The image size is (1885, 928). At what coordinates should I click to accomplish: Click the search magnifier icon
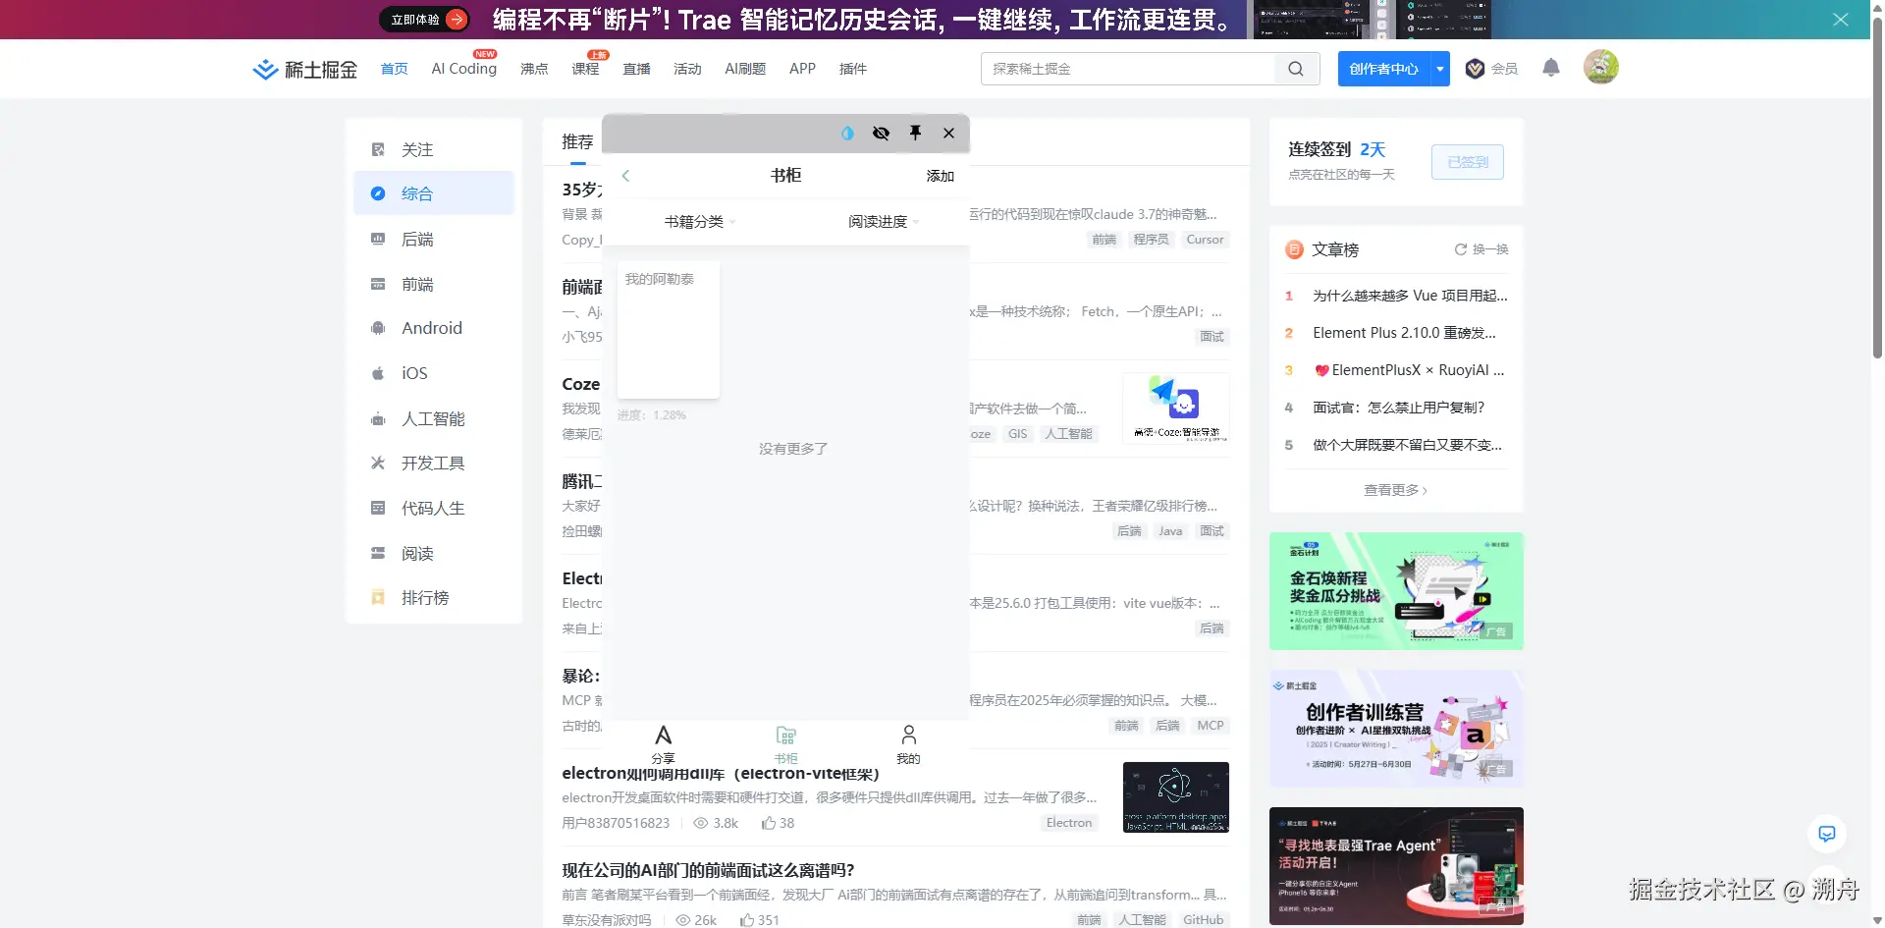pos(1296,69)
